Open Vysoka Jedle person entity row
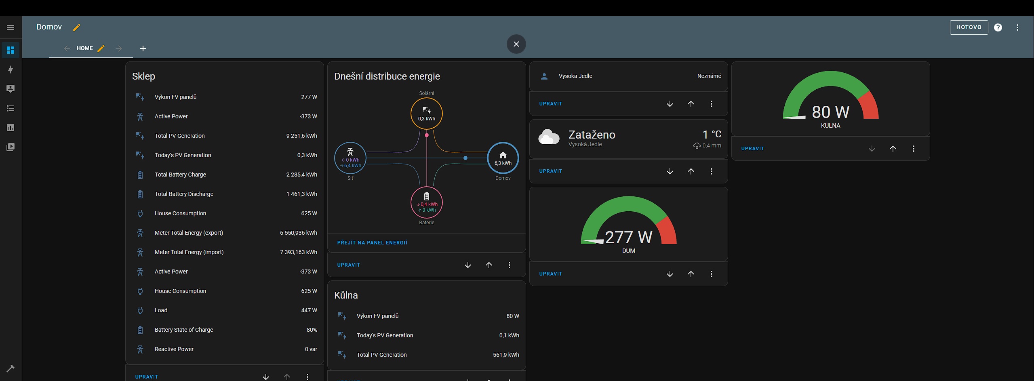 point(629,76)
